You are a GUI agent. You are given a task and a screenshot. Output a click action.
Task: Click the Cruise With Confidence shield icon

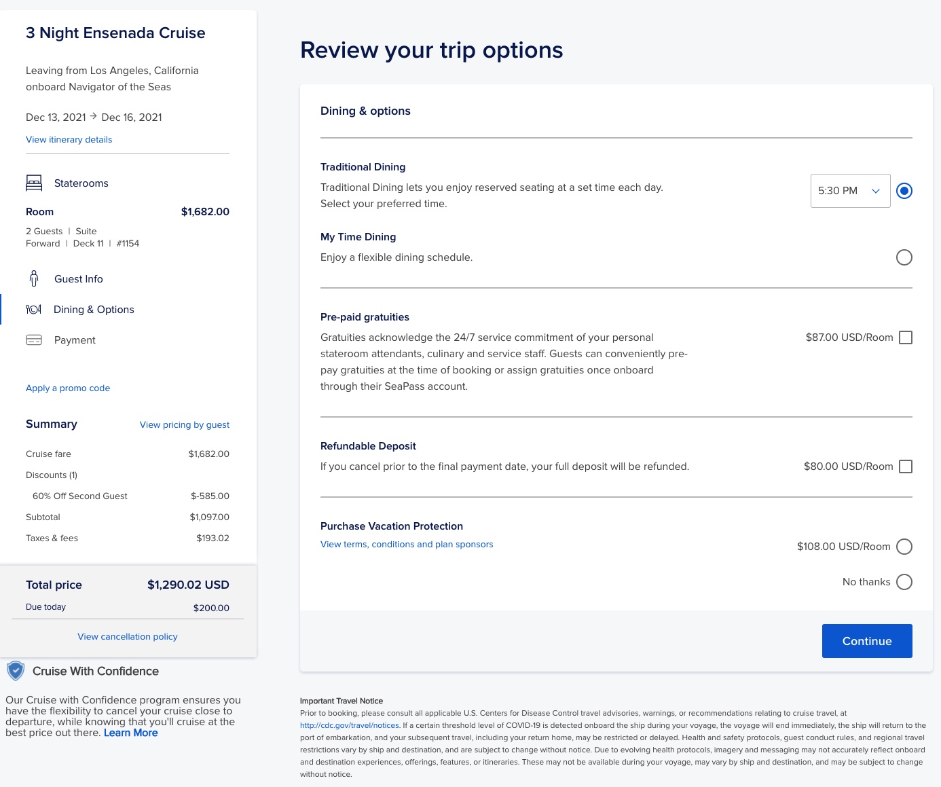tap(16, 671)
